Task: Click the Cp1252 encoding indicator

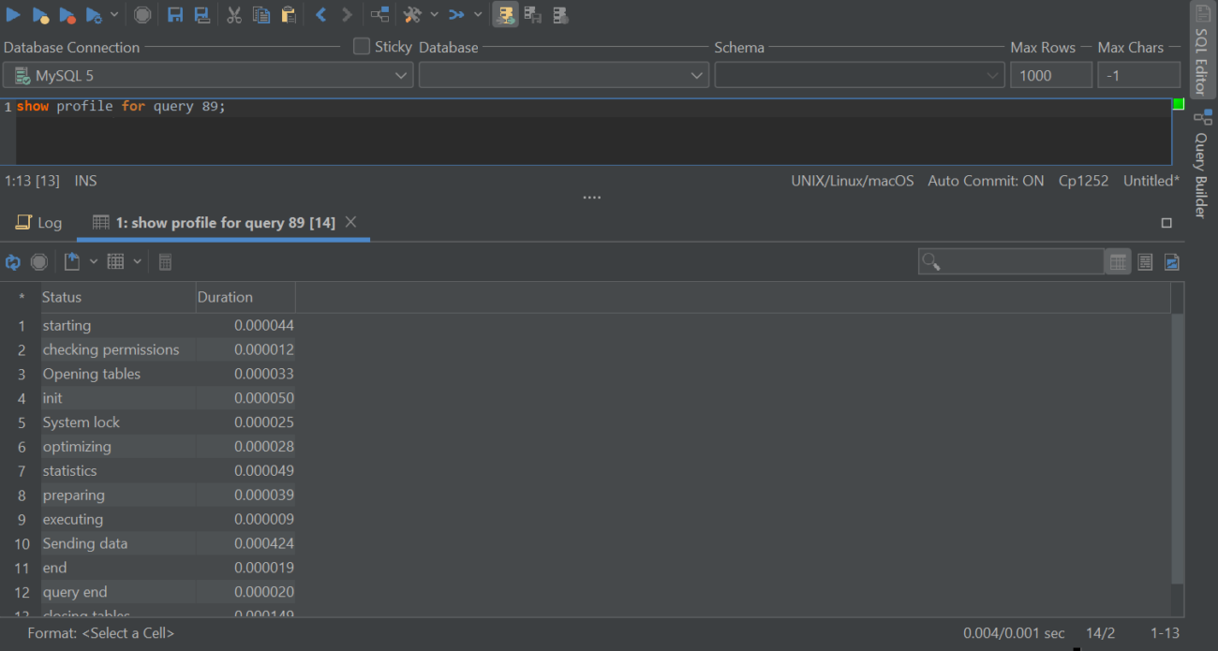Action: point(1084,180)
